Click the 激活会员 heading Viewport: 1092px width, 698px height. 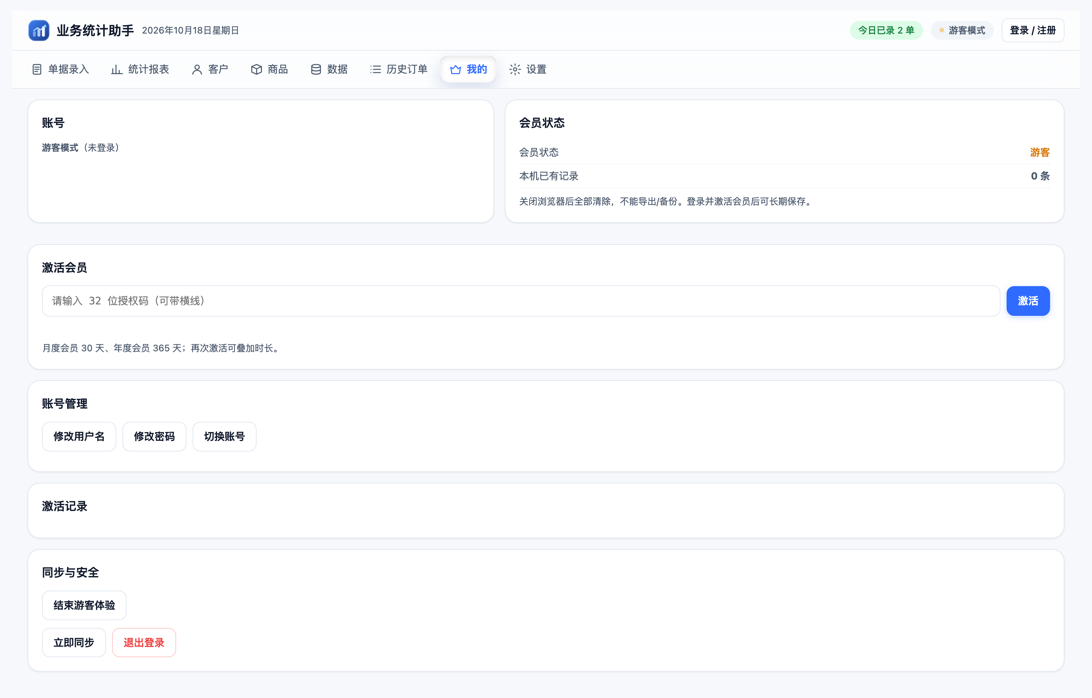point(64,268)
